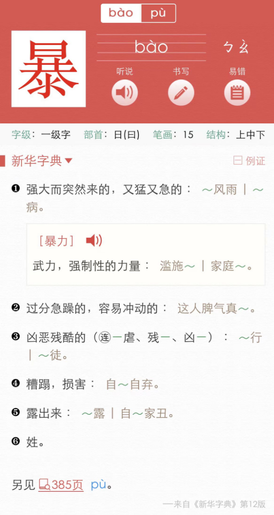Open the 书写 pencil writing icon
The image size is (274, 515).
181,92
